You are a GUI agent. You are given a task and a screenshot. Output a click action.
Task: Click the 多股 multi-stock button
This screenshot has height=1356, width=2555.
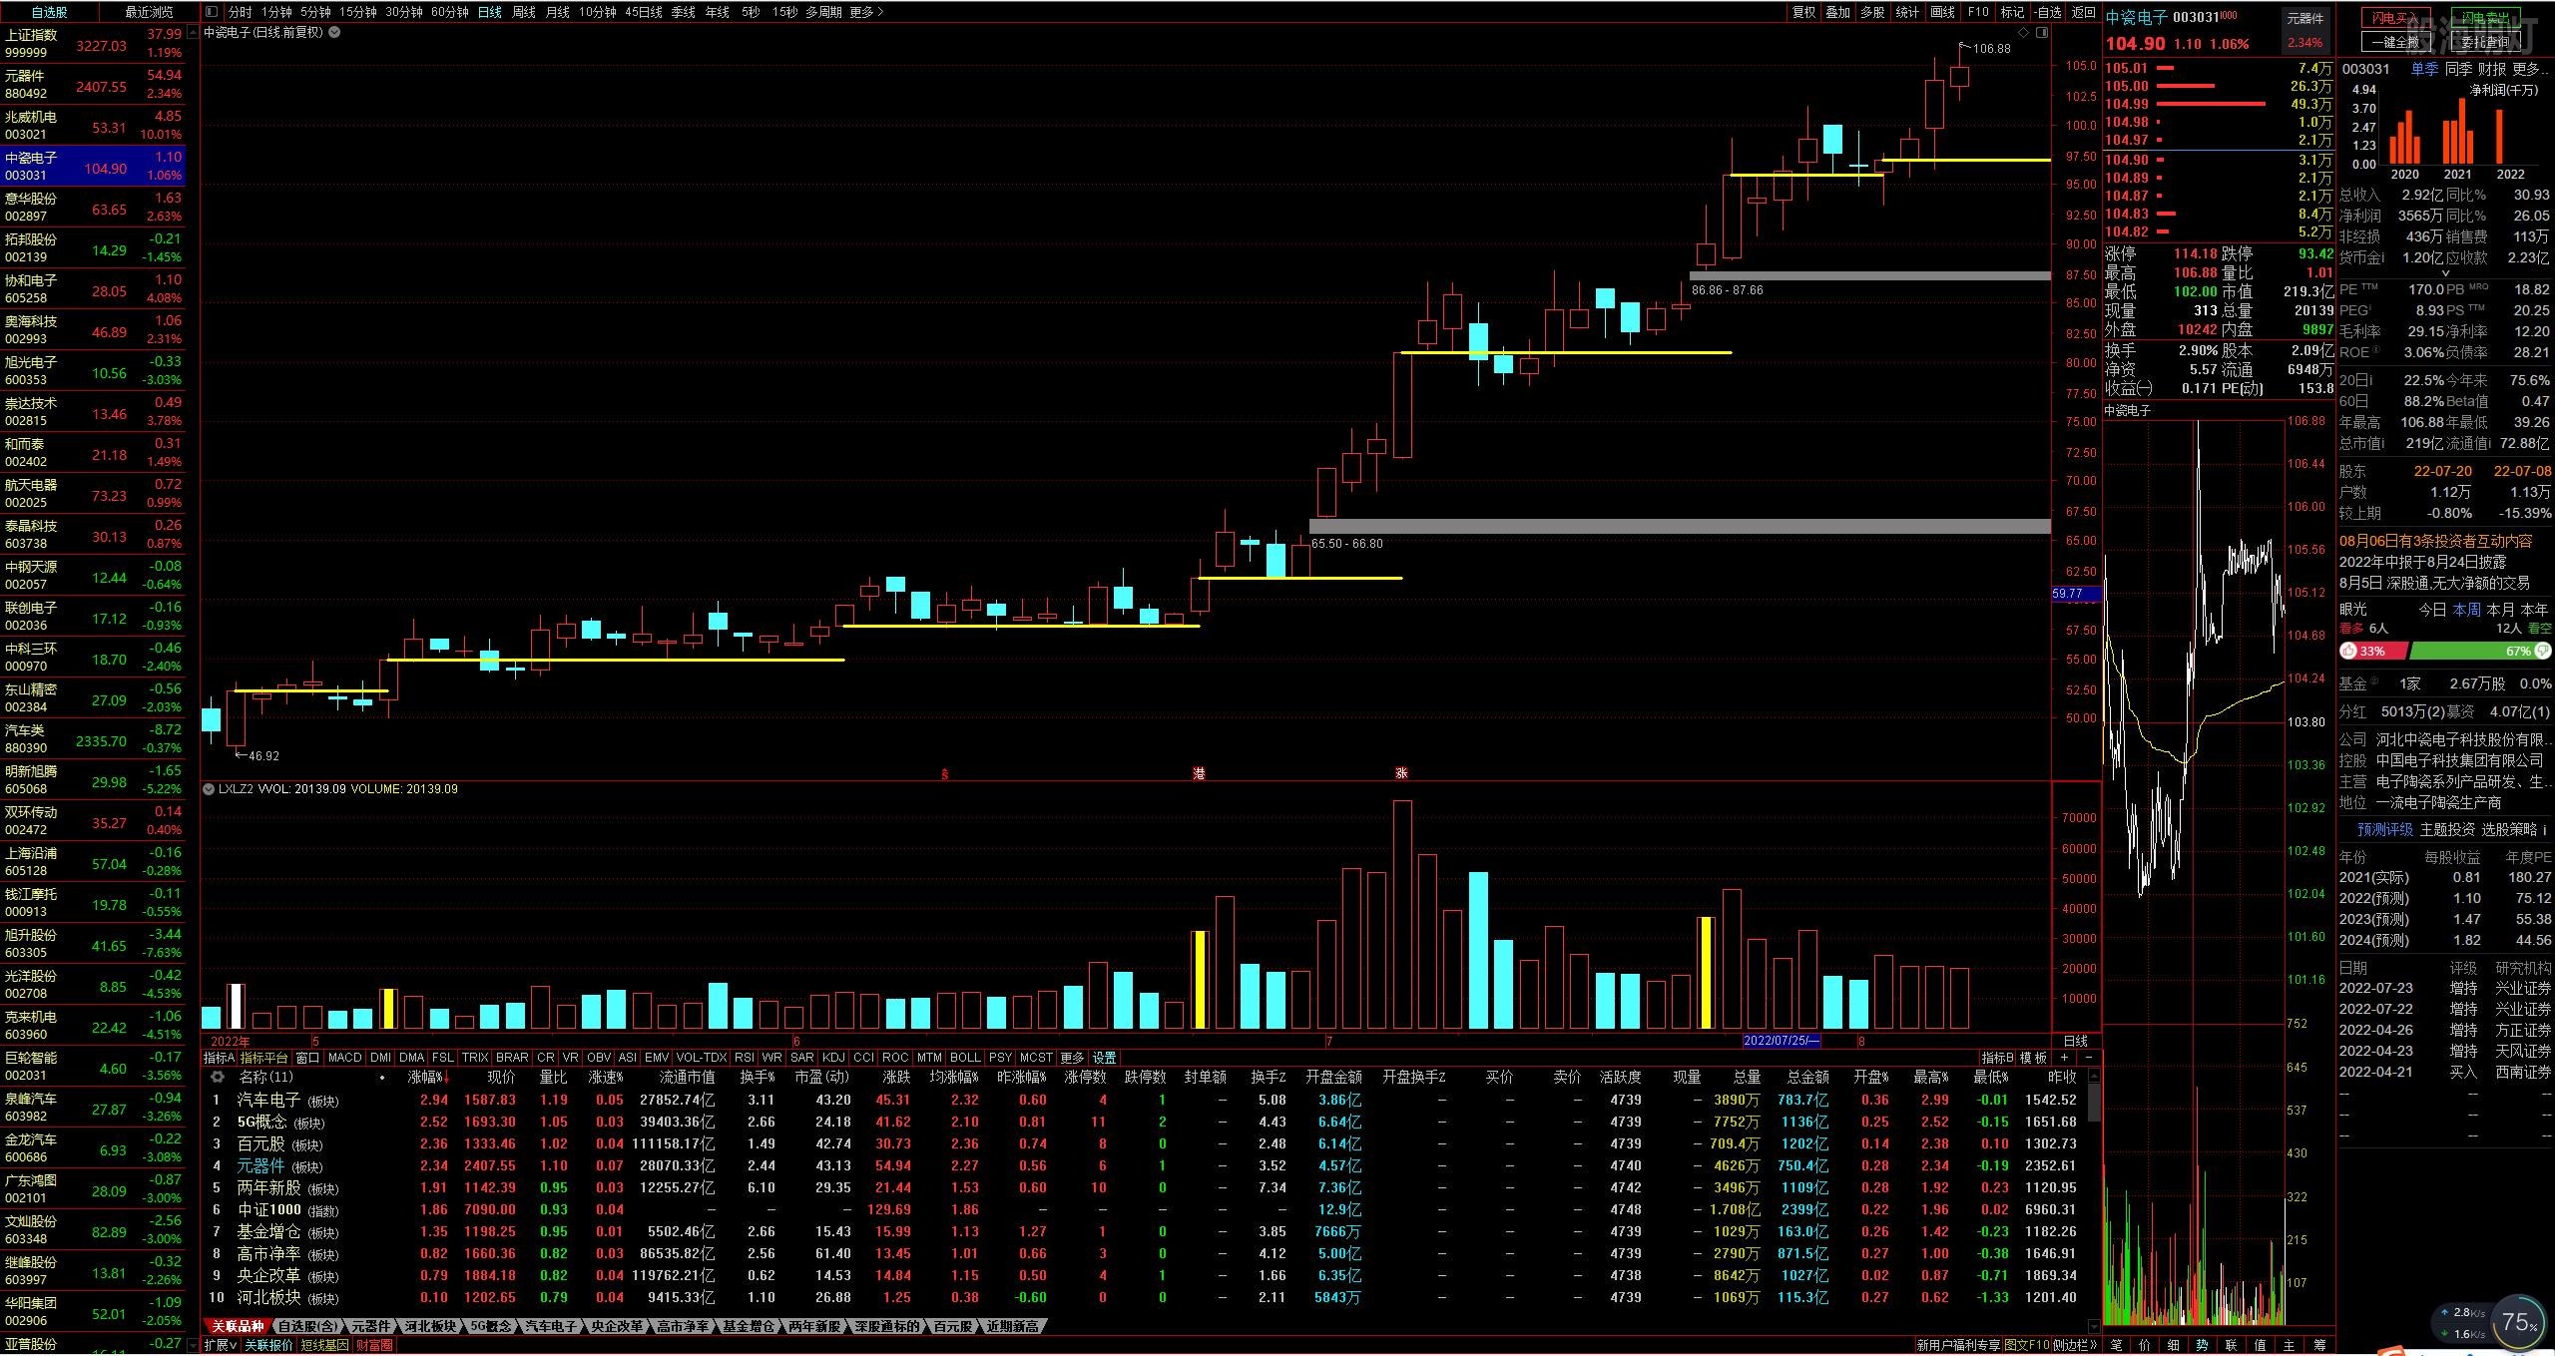(x=1872, y=12)
